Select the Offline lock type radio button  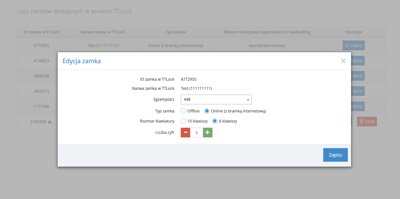coord(183,111)
